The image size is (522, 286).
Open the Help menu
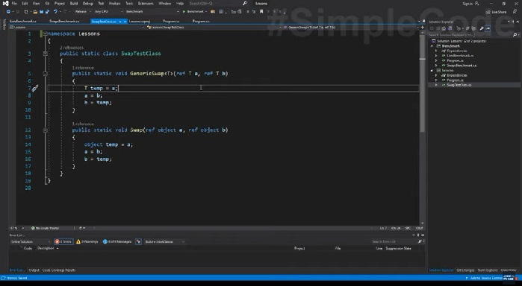coord(180,3)
